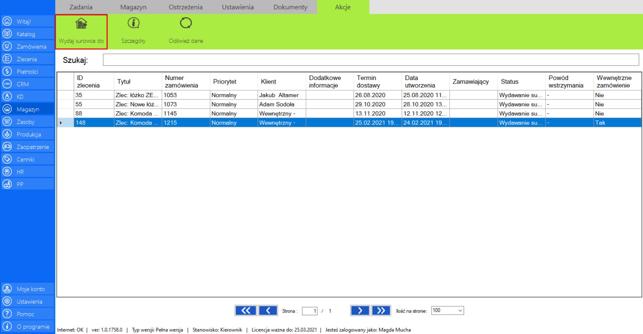
Task: Click order number cell 1073
Action: tap(186, 104)
